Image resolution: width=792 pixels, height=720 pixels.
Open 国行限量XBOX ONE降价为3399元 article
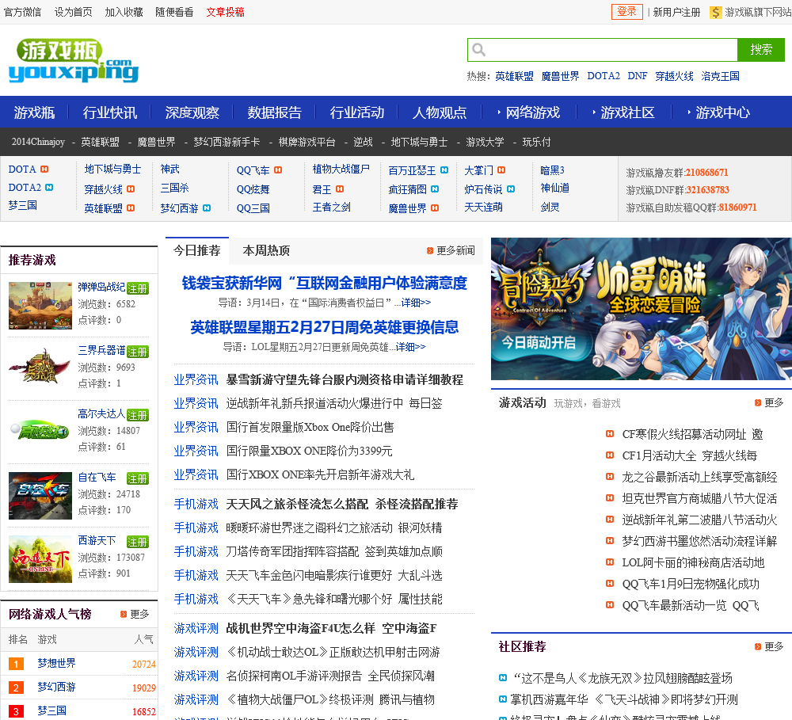coord(309,451)
